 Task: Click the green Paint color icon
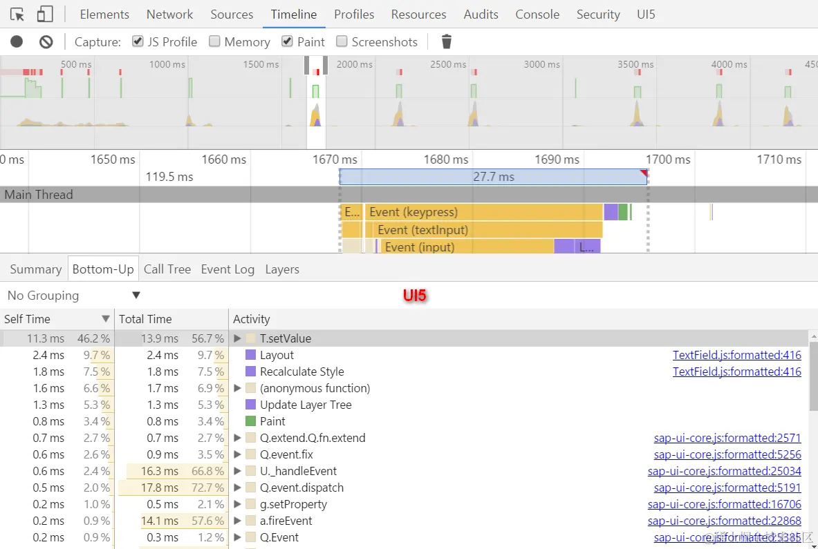click(250, 421)
